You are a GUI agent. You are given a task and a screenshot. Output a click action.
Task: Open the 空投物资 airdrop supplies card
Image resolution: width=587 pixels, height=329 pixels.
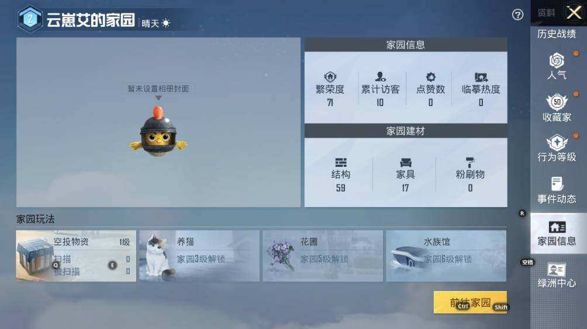[76, 256]
